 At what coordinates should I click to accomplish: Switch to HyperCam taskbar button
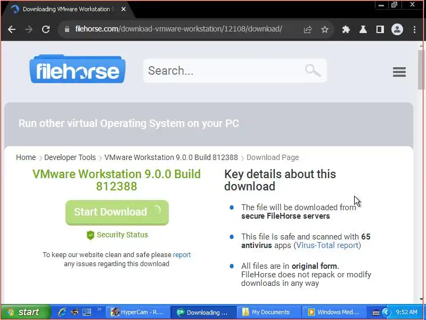pyautogui.click(x=138, y=312)
